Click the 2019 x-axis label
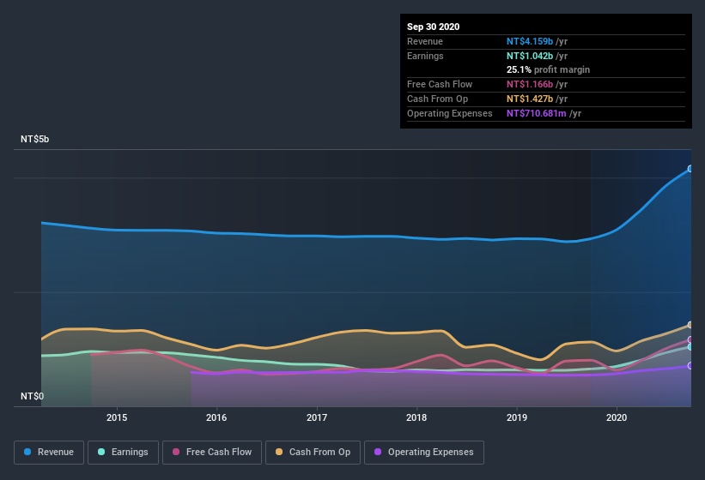Screen dimensions: 705x480 [x=517, y=417]
